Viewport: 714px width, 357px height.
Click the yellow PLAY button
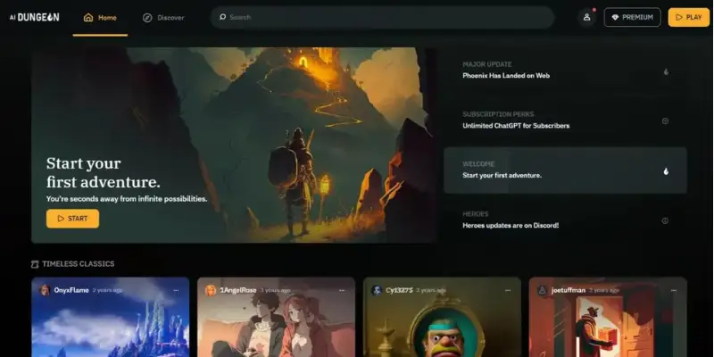(x=688, y=17)
